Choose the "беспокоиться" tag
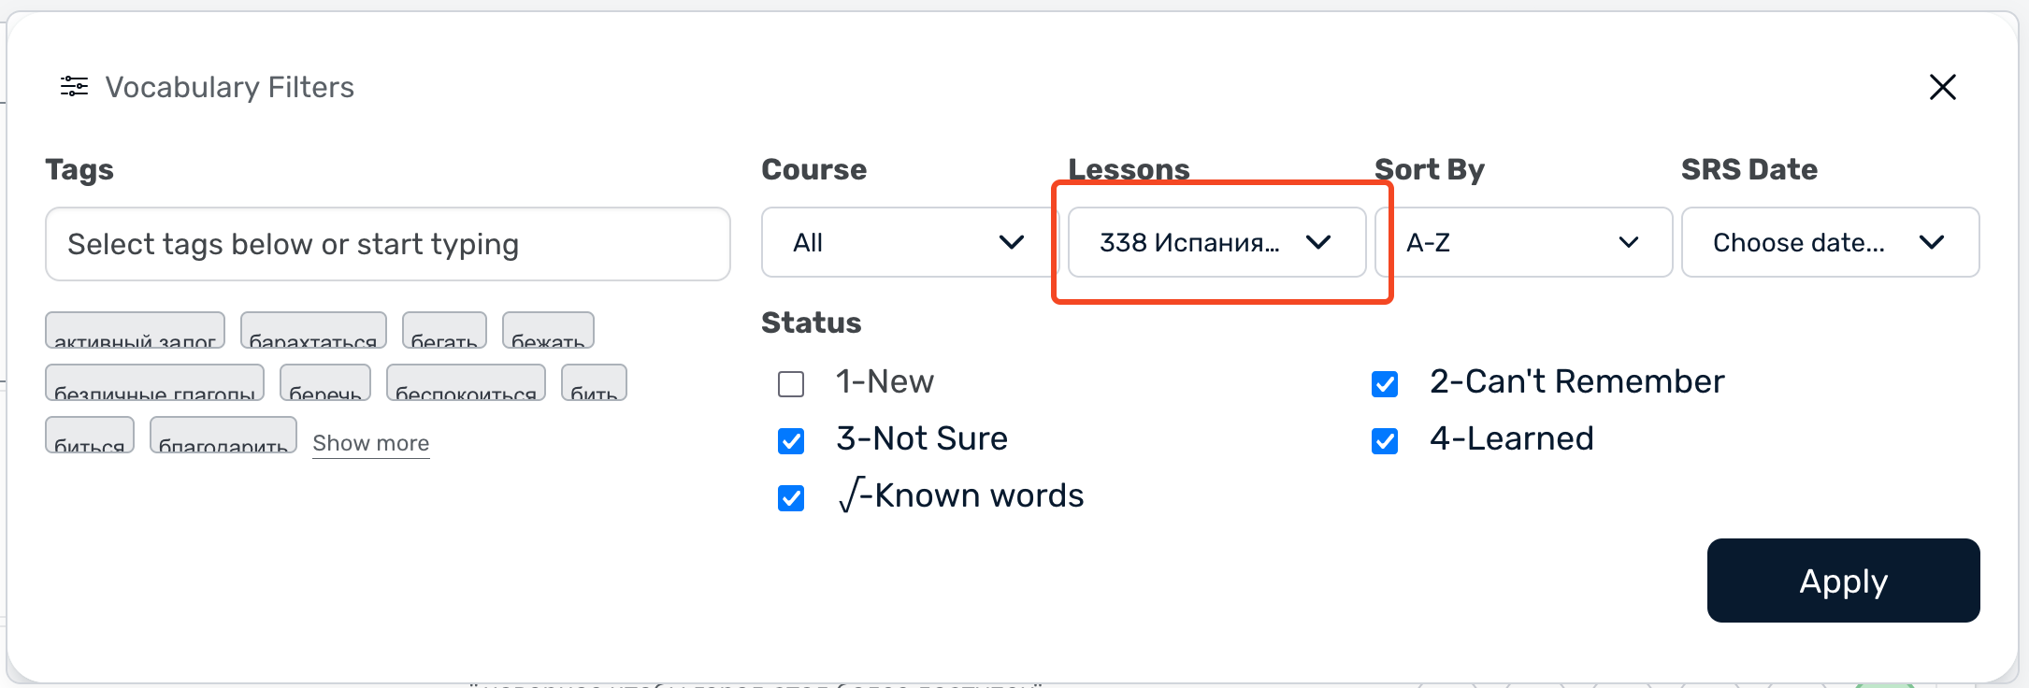Viewport: 2029px width, 688px height. [x=466, y=384]
